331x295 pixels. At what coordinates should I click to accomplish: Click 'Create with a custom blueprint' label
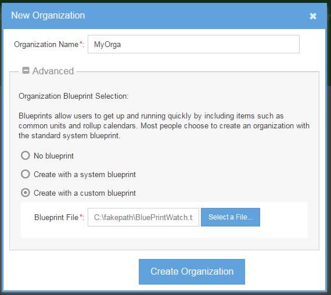point(85,193)
